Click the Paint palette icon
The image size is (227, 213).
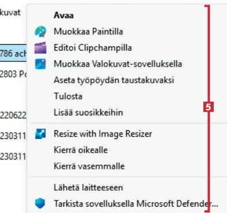40,32
